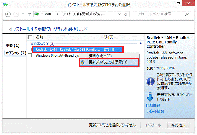This screenshot has width=197, height=135.
Task: Click the 372 KB size value
Action: 109,49
